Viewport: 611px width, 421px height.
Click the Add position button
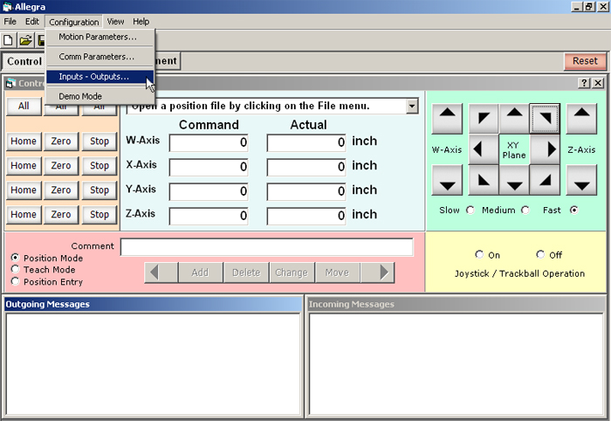pos(200,273)
